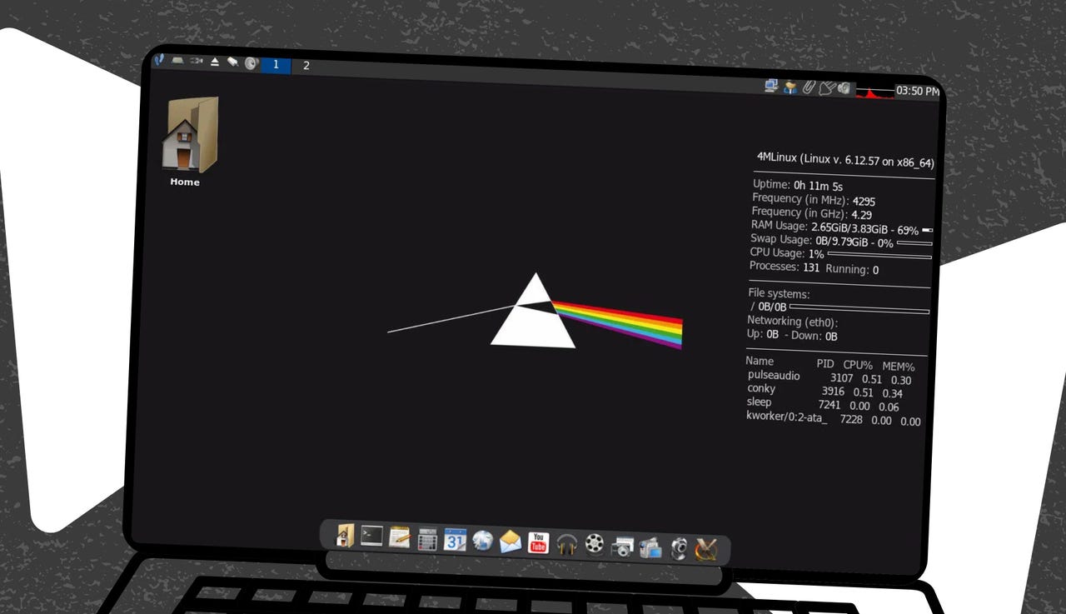
Task: Click the flaming X icon at the dock's right end
Action: coord(706,548)
